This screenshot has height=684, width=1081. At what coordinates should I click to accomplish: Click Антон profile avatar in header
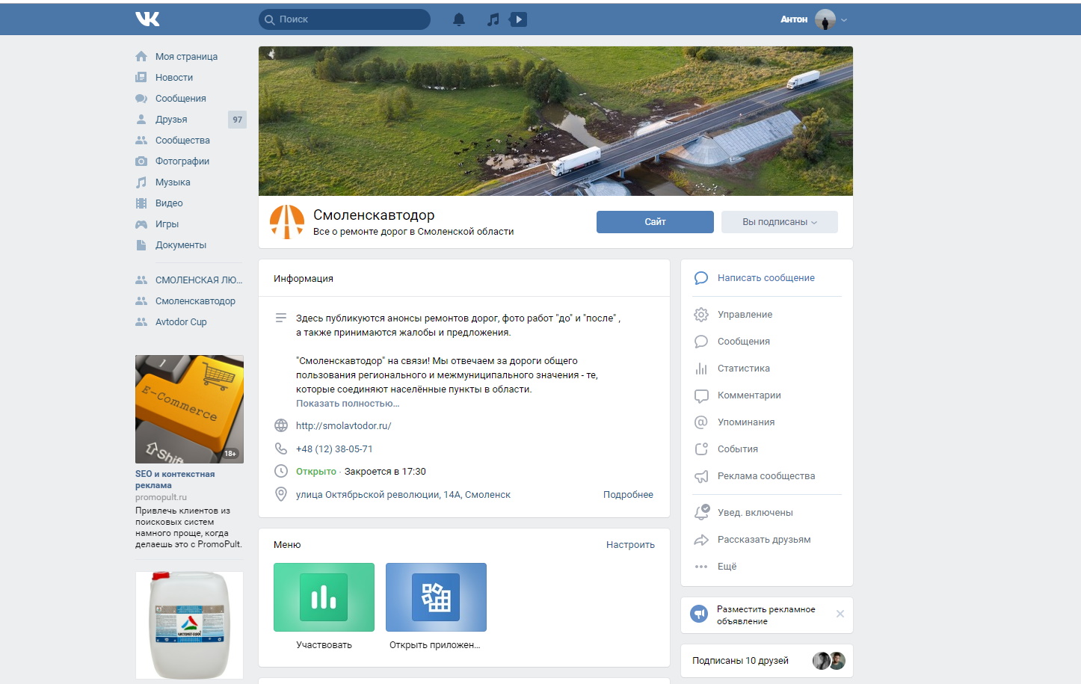(825, 19)
